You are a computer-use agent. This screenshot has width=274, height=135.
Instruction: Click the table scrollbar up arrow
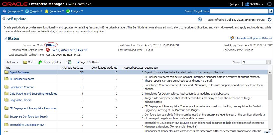(270, 72)
